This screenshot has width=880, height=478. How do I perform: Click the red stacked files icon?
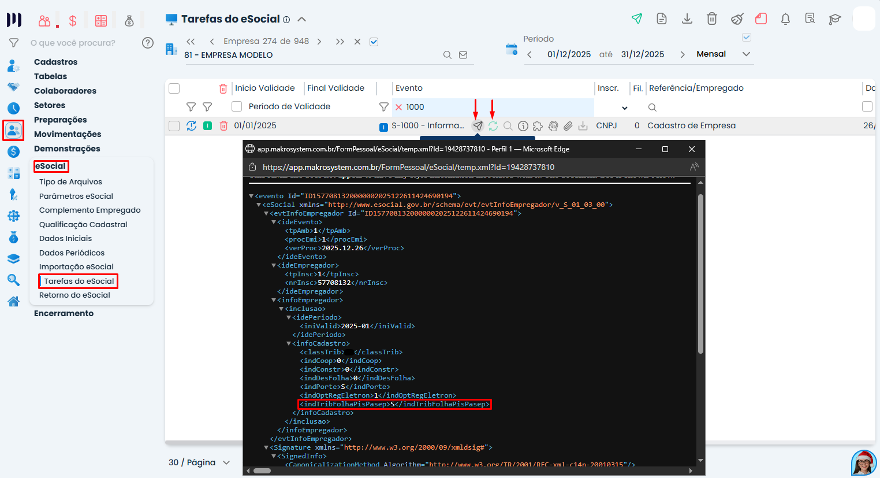[x=761, y=18]
